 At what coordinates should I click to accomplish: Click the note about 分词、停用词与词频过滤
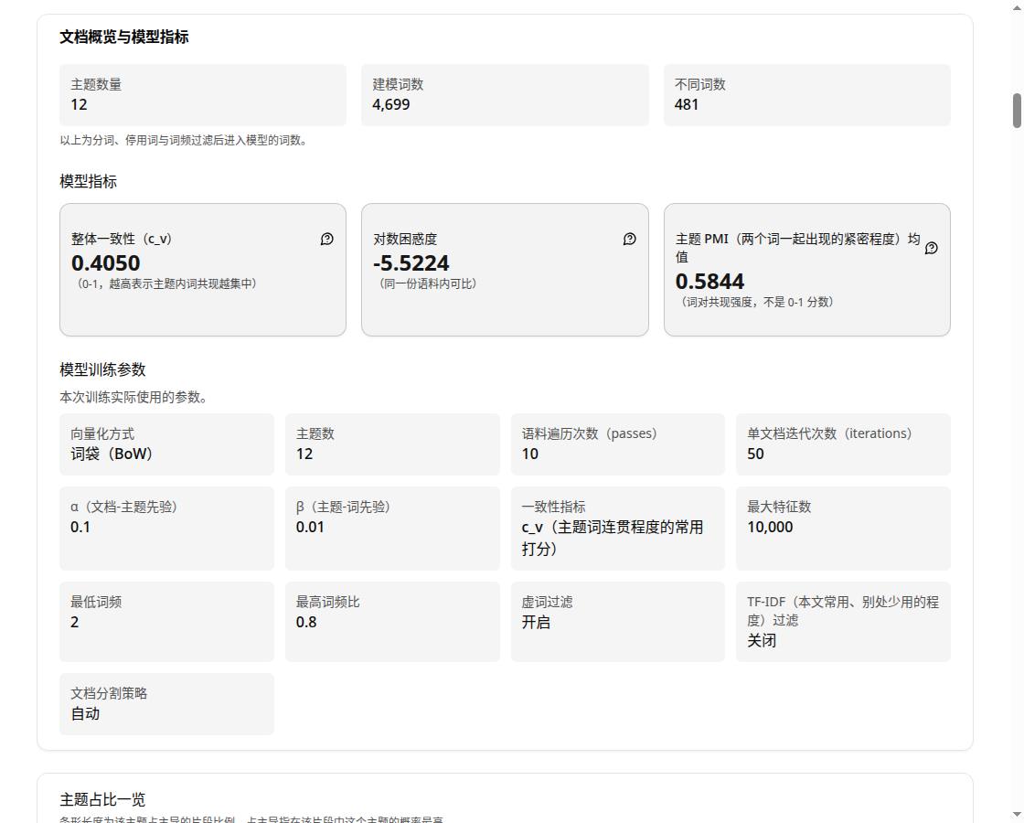click(x=184, y=141)
